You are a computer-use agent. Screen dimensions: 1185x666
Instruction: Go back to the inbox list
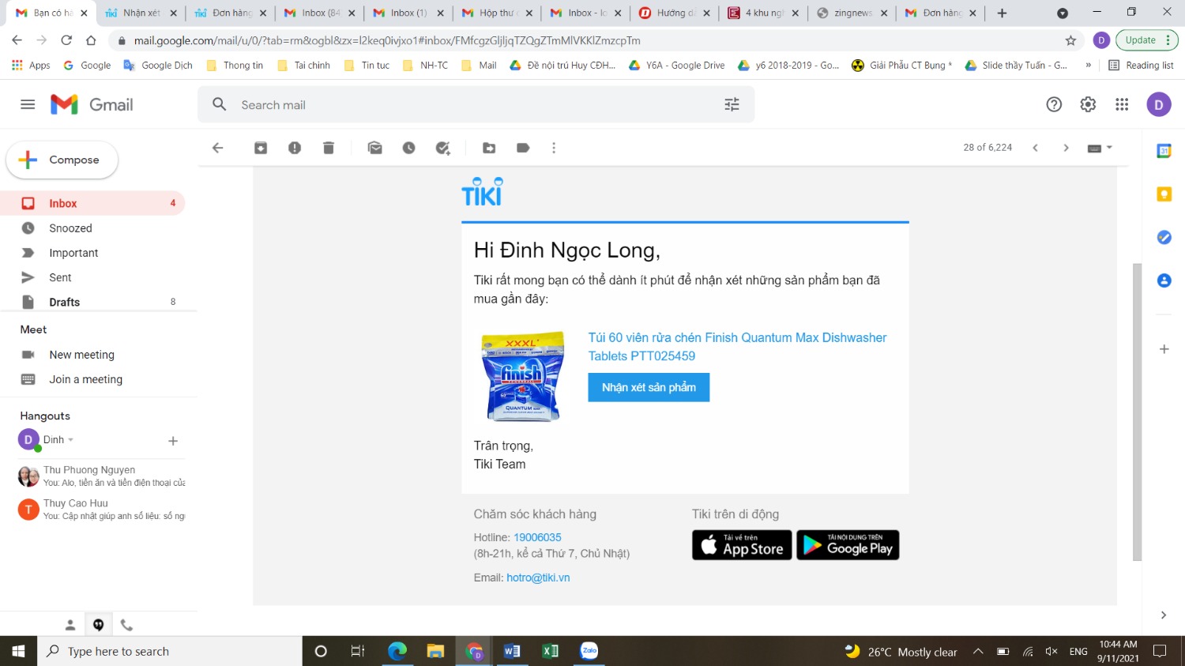coord(218,148)
